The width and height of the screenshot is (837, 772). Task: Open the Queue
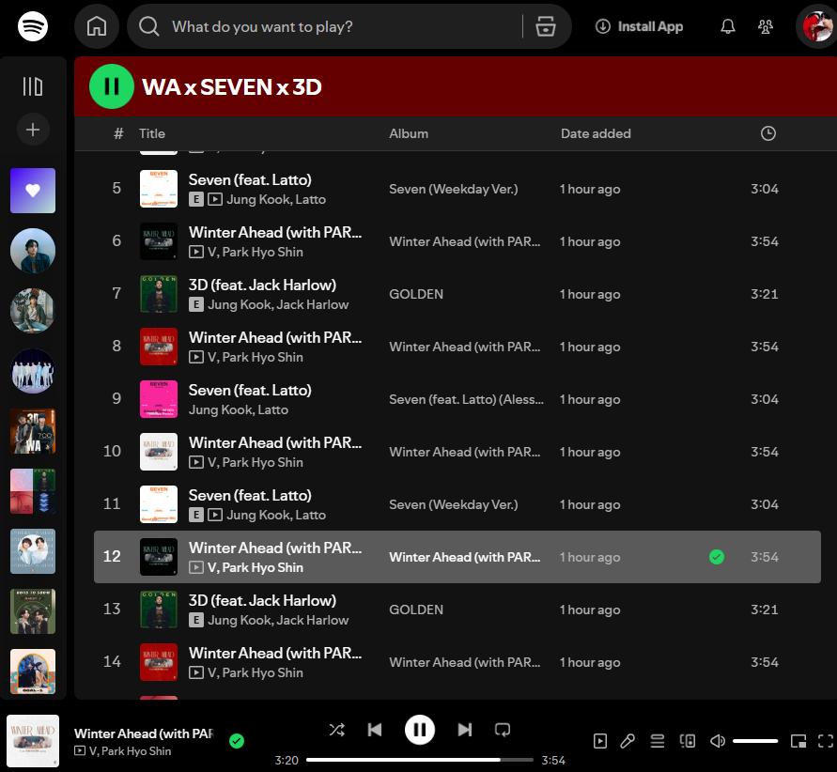(658, 740)
